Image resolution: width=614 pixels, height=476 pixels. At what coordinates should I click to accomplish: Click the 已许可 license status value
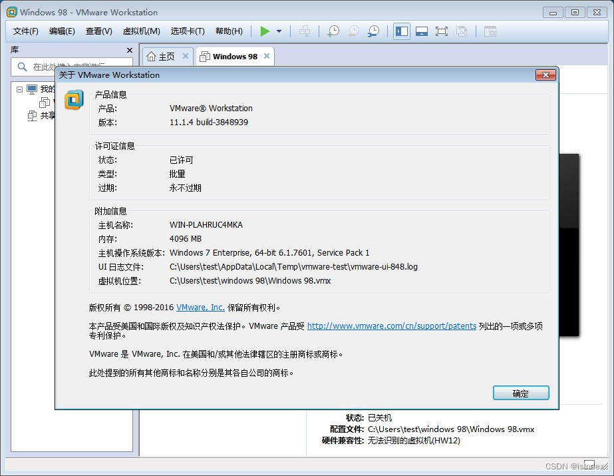[x=181, y=160]
